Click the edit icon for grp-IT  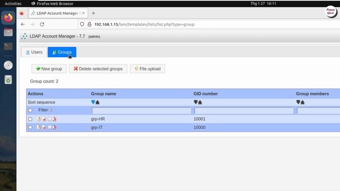click(39, 127)
